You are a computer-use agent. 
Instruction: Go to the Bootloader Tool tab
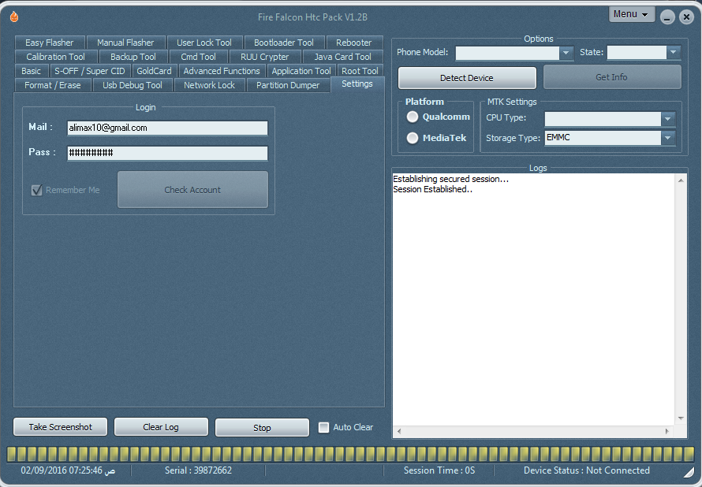point(284,43)
